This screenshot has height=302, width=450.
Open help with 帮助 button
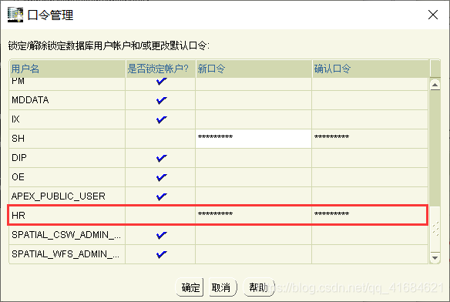coord(259,287)
